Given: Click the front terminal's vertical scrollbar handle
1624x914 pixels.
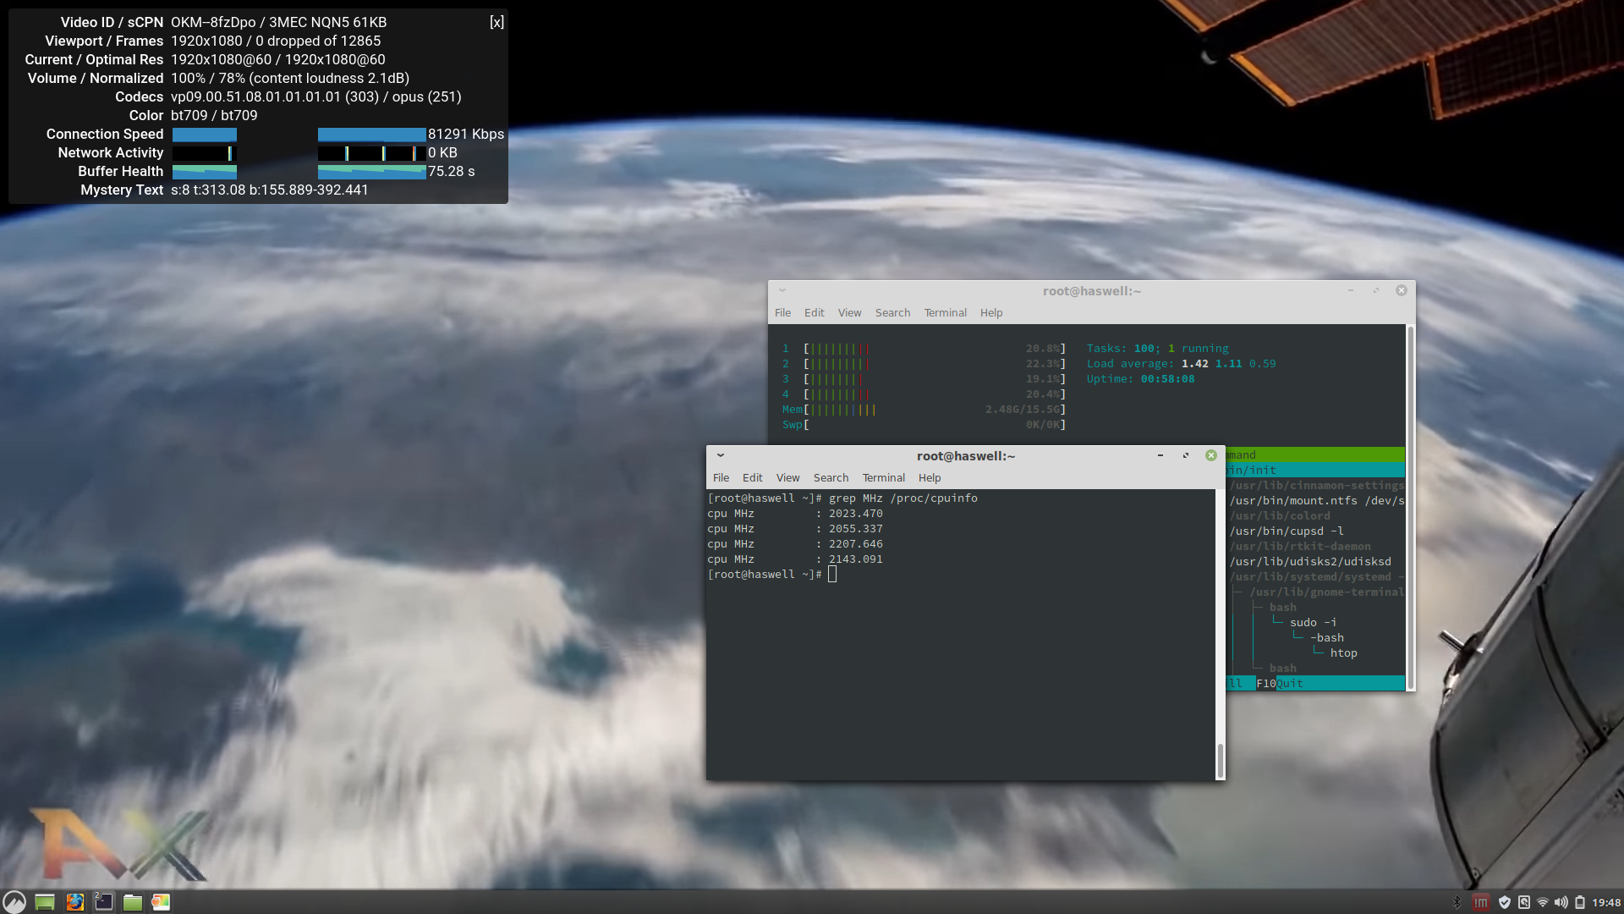Looking at the screenshot, I should click(1220, 760).
